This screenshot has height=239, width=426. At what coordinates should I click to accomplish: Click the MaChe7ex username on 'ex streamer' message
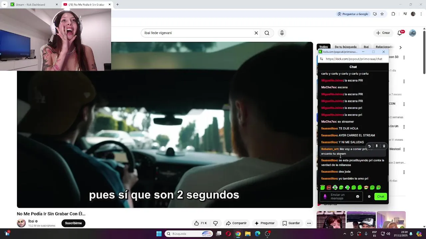[329, 121]
